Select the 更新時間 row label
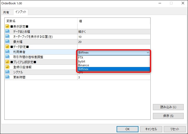This screenshot has width=188, height=134. click(19, 77)
